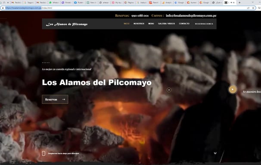Open the MENU nav item
261x165 pixels.
[x=151, y=24]
